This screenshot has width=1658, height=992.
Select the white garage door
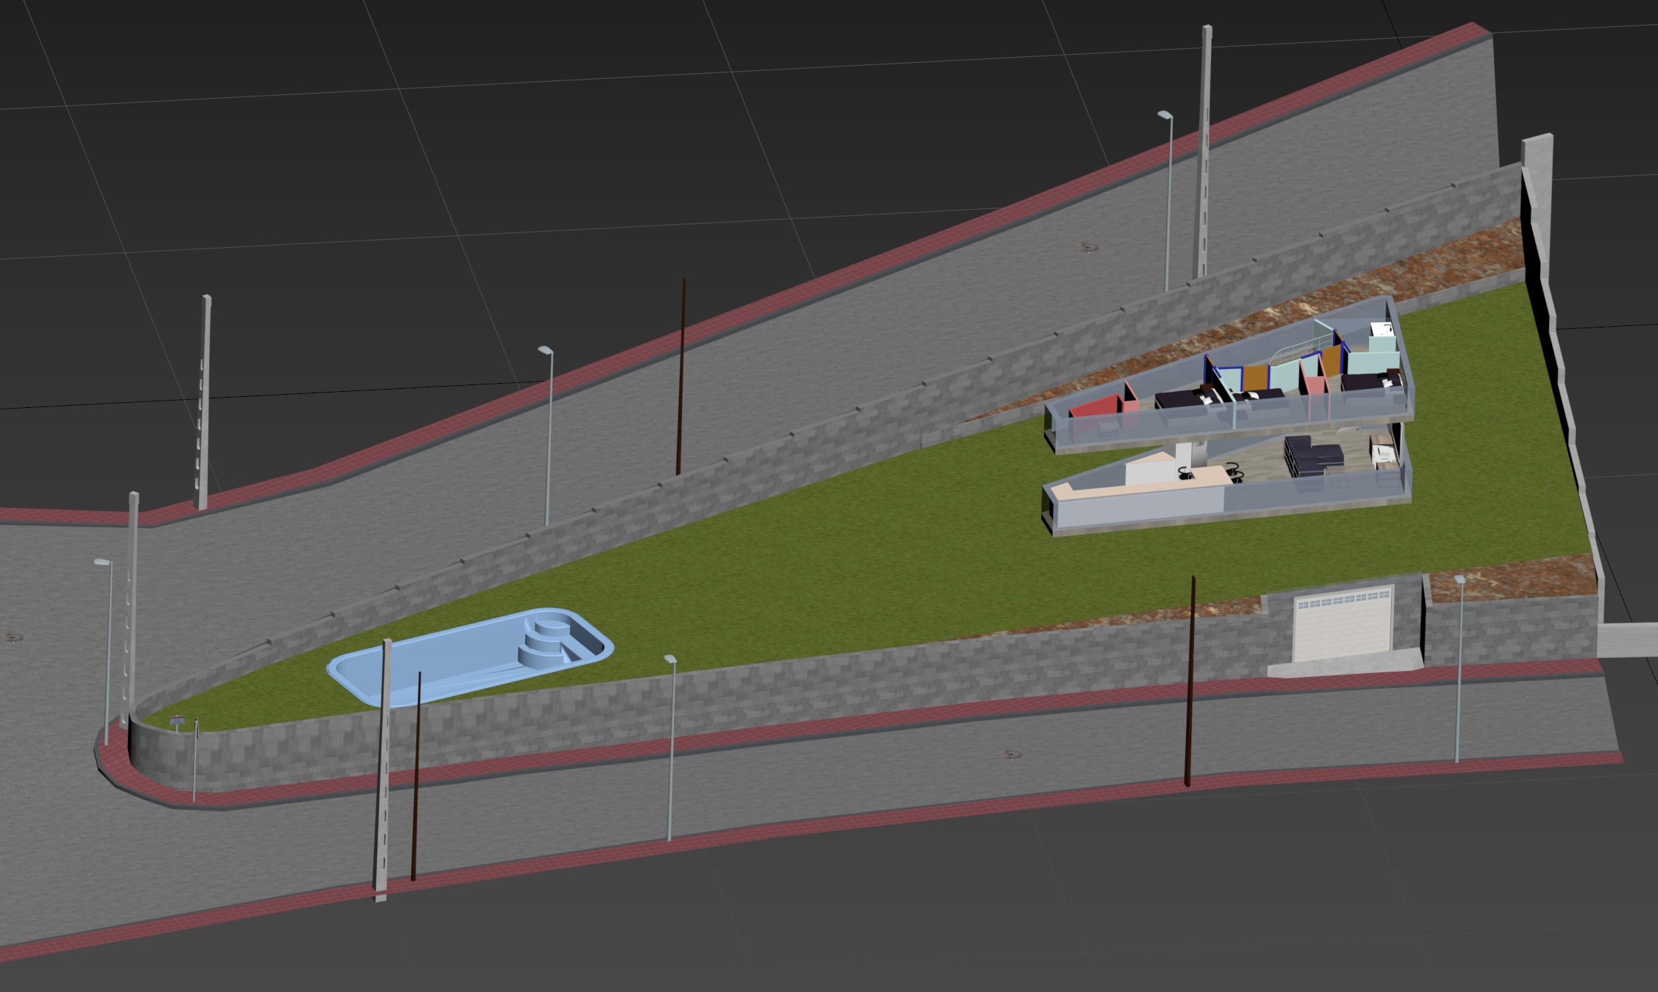point(1342,626)
